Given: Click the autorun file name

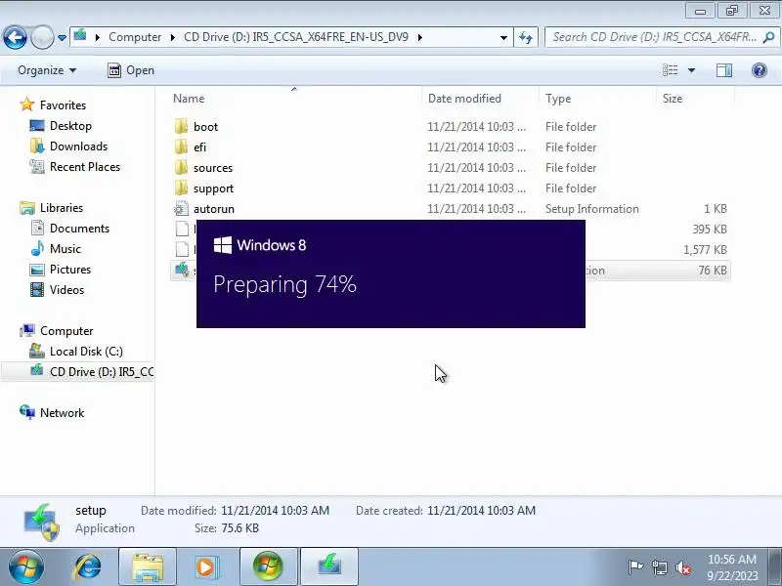Looking at the screenshot, I should tap(214, 209).
